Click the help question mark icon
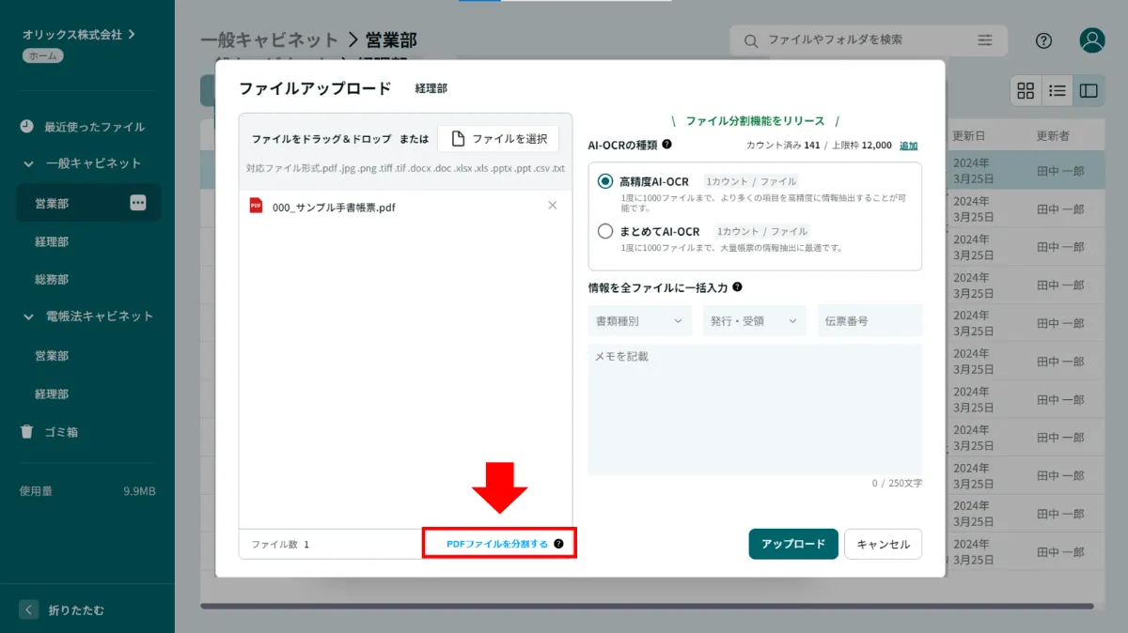Viewport: 1128px width, 633px height. [1043, 40]
